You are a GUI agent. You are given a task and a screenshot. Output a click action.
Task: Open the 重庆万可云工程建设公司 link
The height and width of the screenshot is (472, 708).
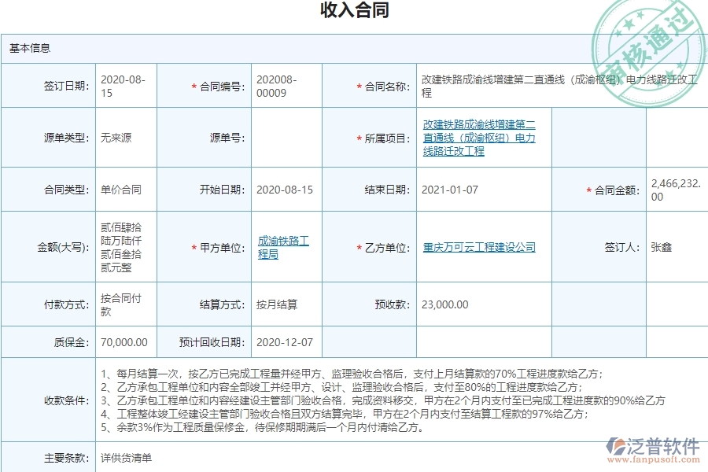point(478,246)
